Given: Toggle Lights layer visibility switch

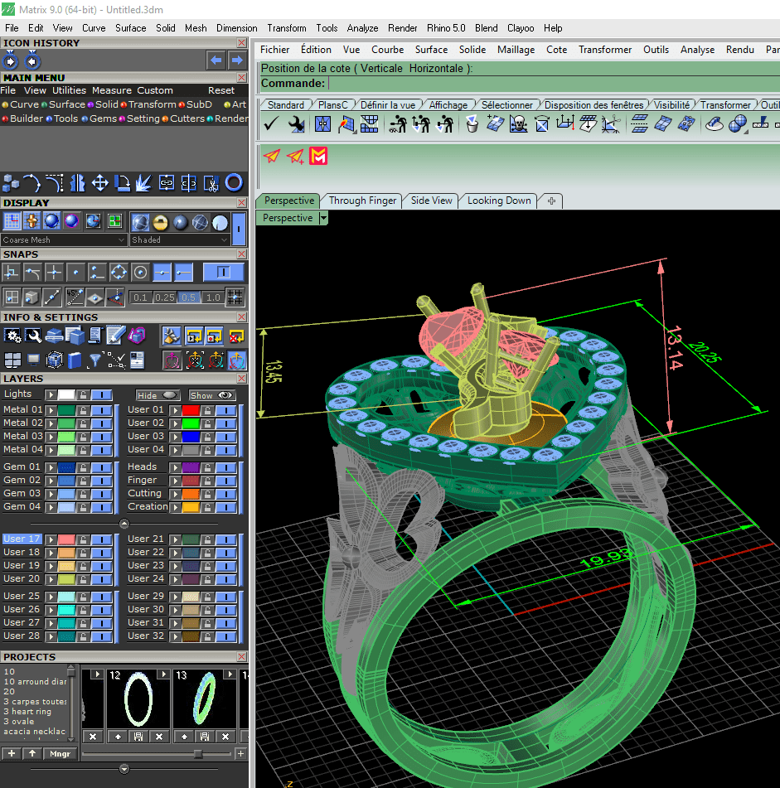Looking at the screenshot, I should pyautogui.click(x=101, y=395).
